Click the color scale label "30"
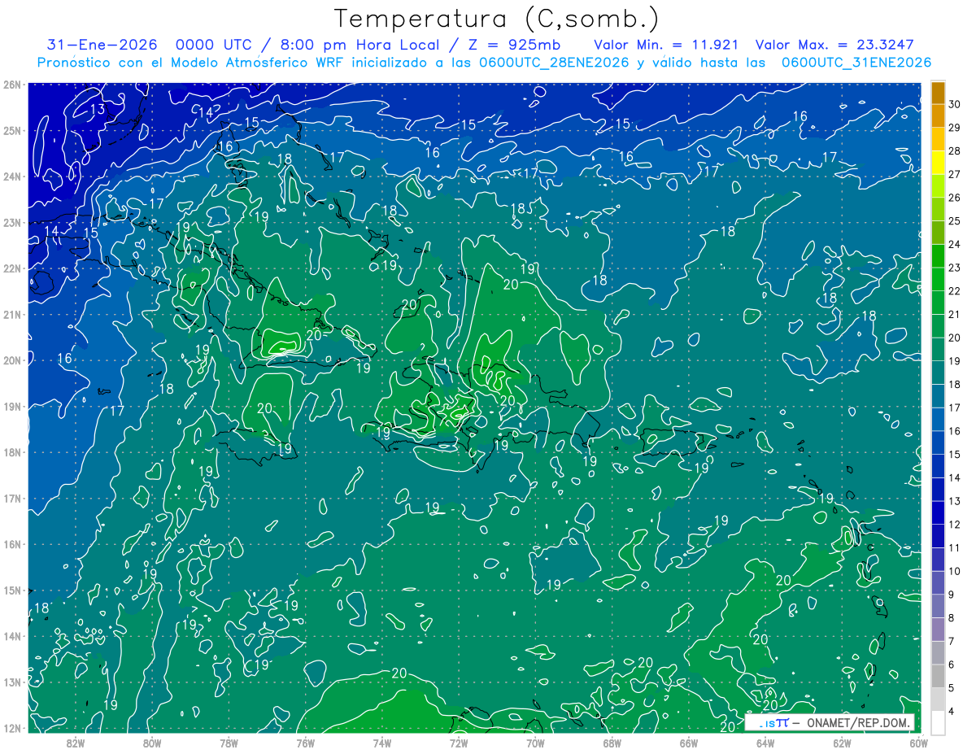 click(x=955, y=104)
